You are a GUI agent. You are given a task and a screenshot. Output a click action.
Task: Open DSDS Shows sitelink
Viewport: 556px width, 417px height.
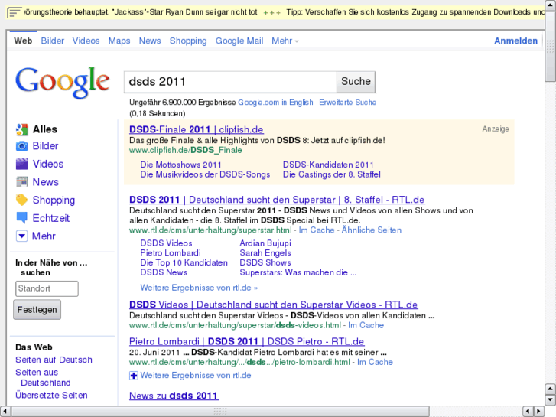tap(265, 263)
